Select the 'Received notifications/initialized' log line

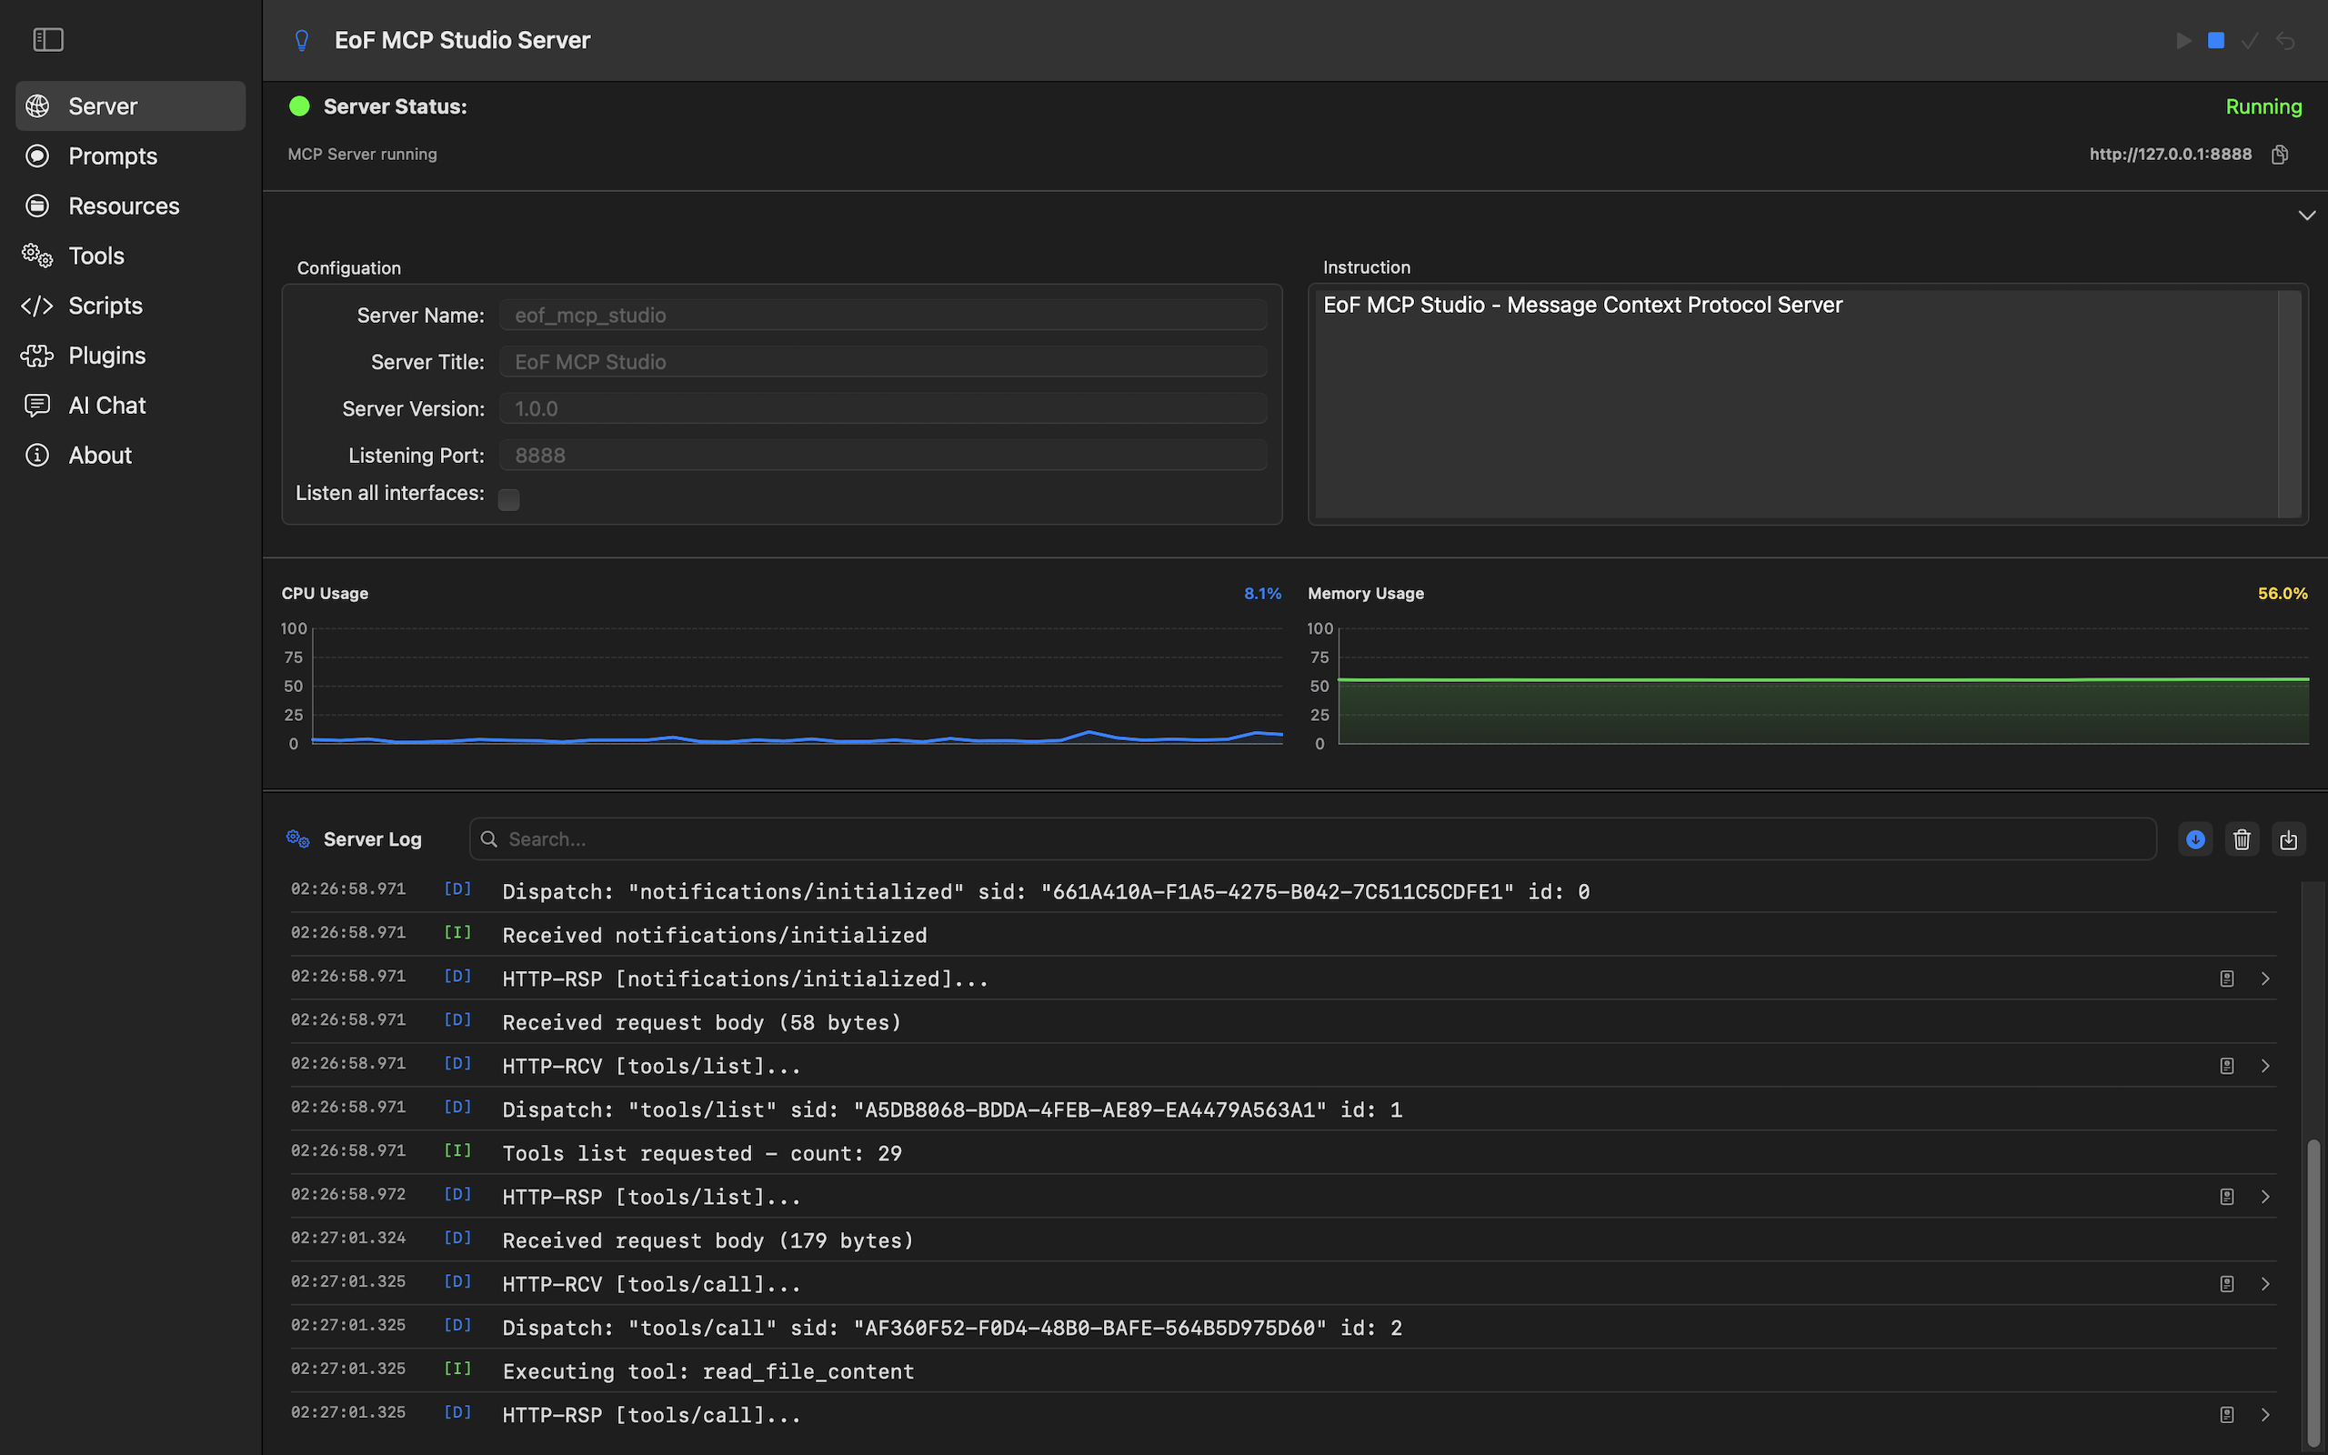[1283, 935]
